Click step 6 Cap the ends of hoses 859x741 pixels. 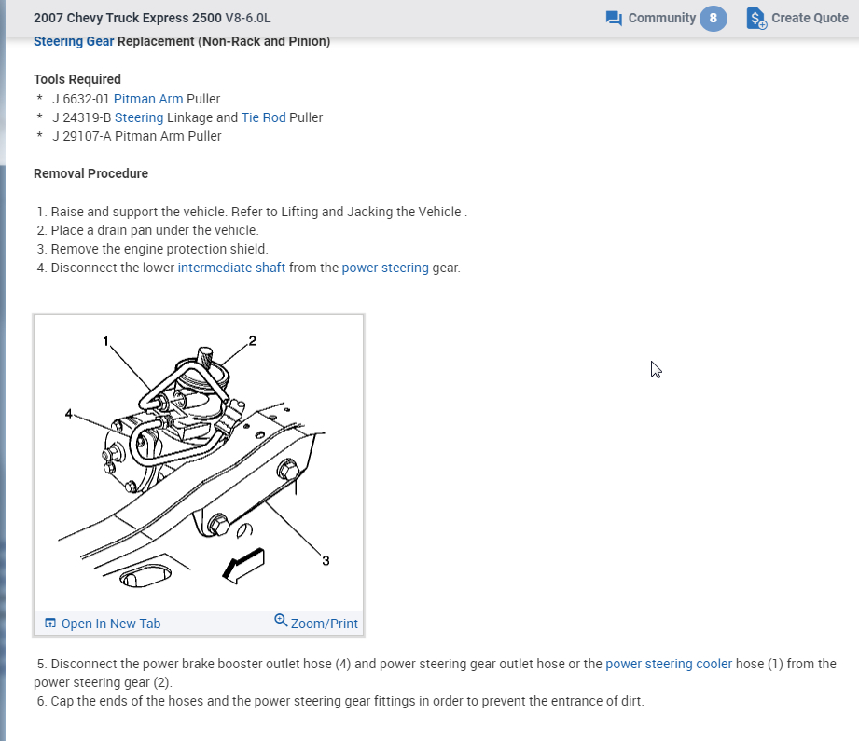pyautogui.click(x=340, y=701)
